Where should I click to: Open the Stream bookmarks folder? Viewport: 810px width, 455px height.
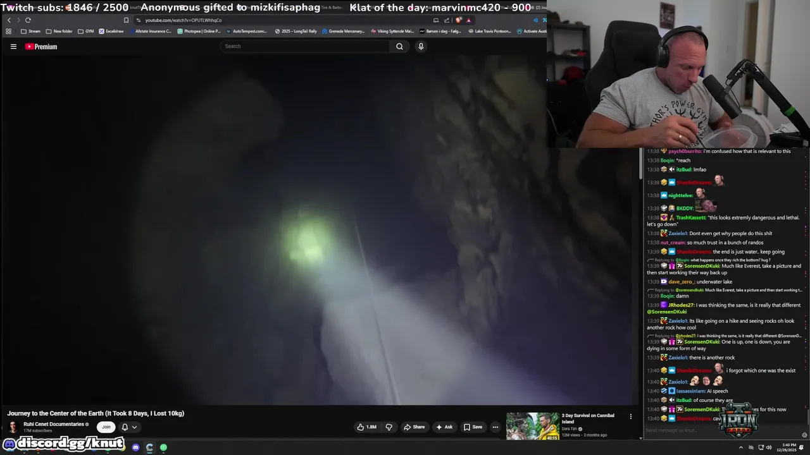tap(30, 31)
